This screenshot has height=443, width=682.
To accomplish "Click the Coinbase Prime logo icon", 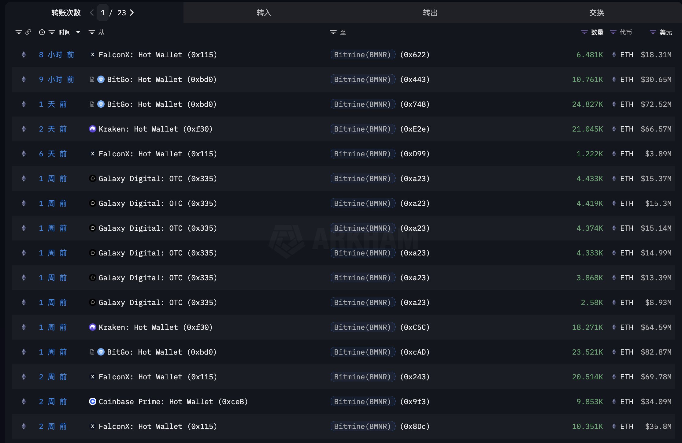I will [92, 401].
